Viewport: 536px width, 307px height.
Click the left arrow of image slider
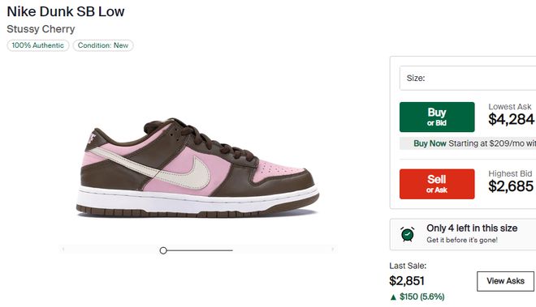click(63, 249)
